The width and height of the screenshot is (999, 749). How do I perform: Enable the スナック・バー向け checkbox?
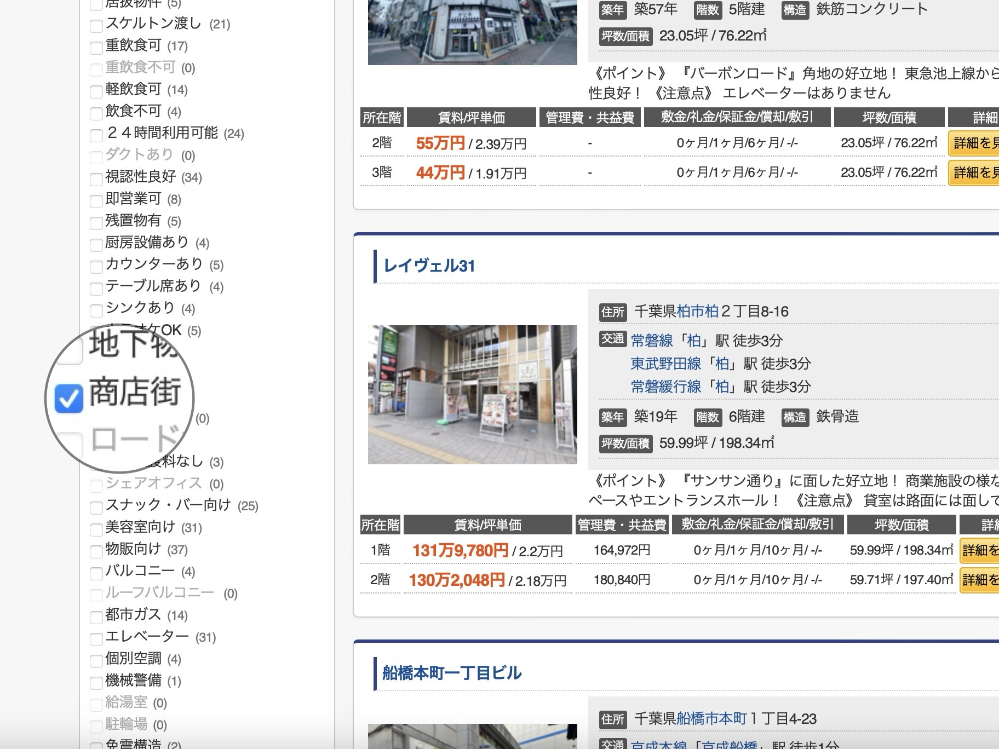96,507
